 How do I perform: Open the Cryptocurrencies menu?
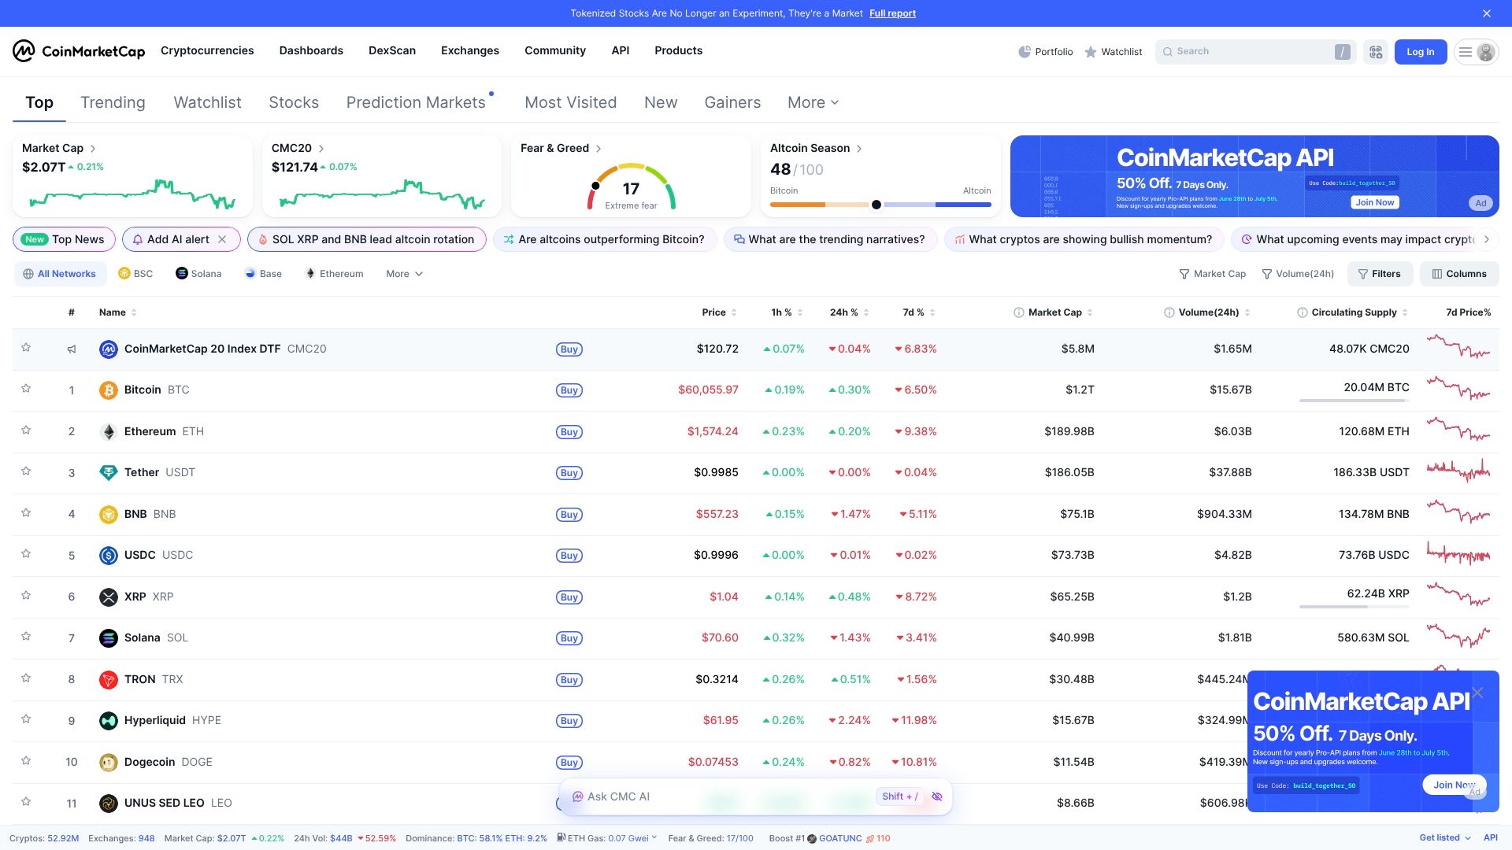click(207, 50)
